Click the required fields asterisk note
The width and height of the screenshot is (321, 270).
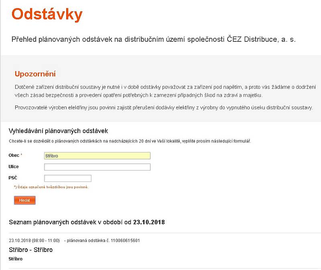[51, 187]
